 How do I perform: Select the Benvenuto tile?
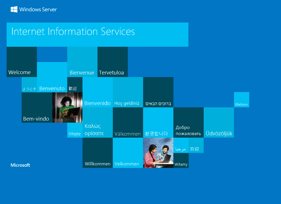click(x=52, y=77)
